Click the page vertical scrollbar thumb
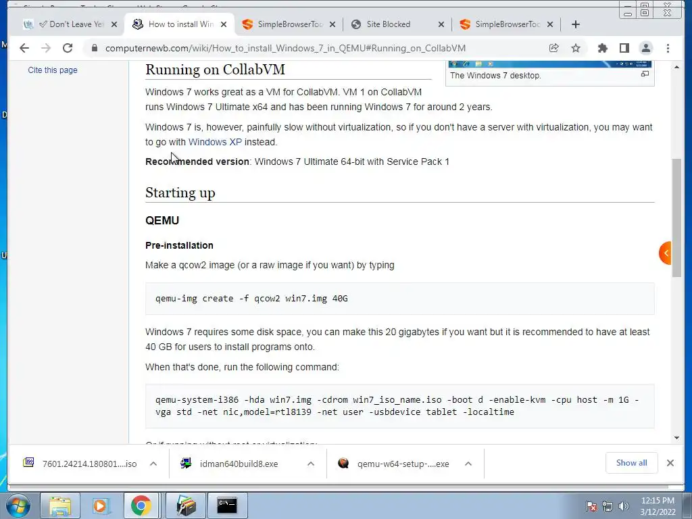The image size is (692, 519). (x=676, y=217)
